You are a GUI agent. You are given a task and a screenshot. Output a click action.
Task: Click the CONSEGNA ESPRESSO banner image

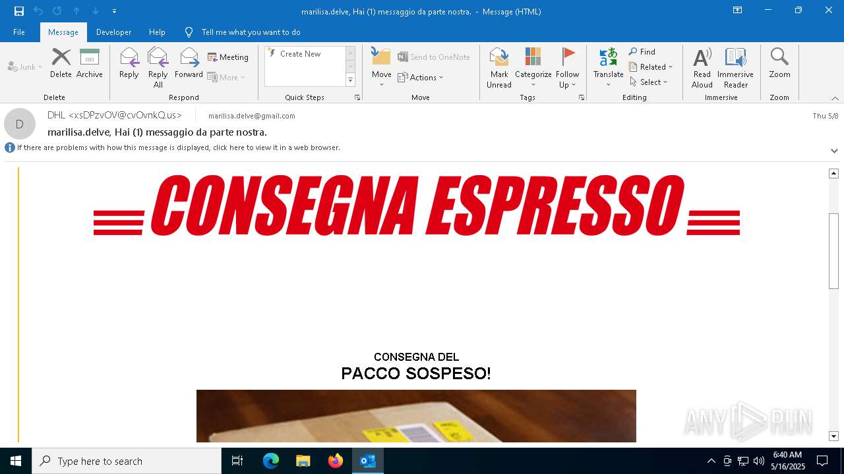pyautogui.click(x=417, y=205)
